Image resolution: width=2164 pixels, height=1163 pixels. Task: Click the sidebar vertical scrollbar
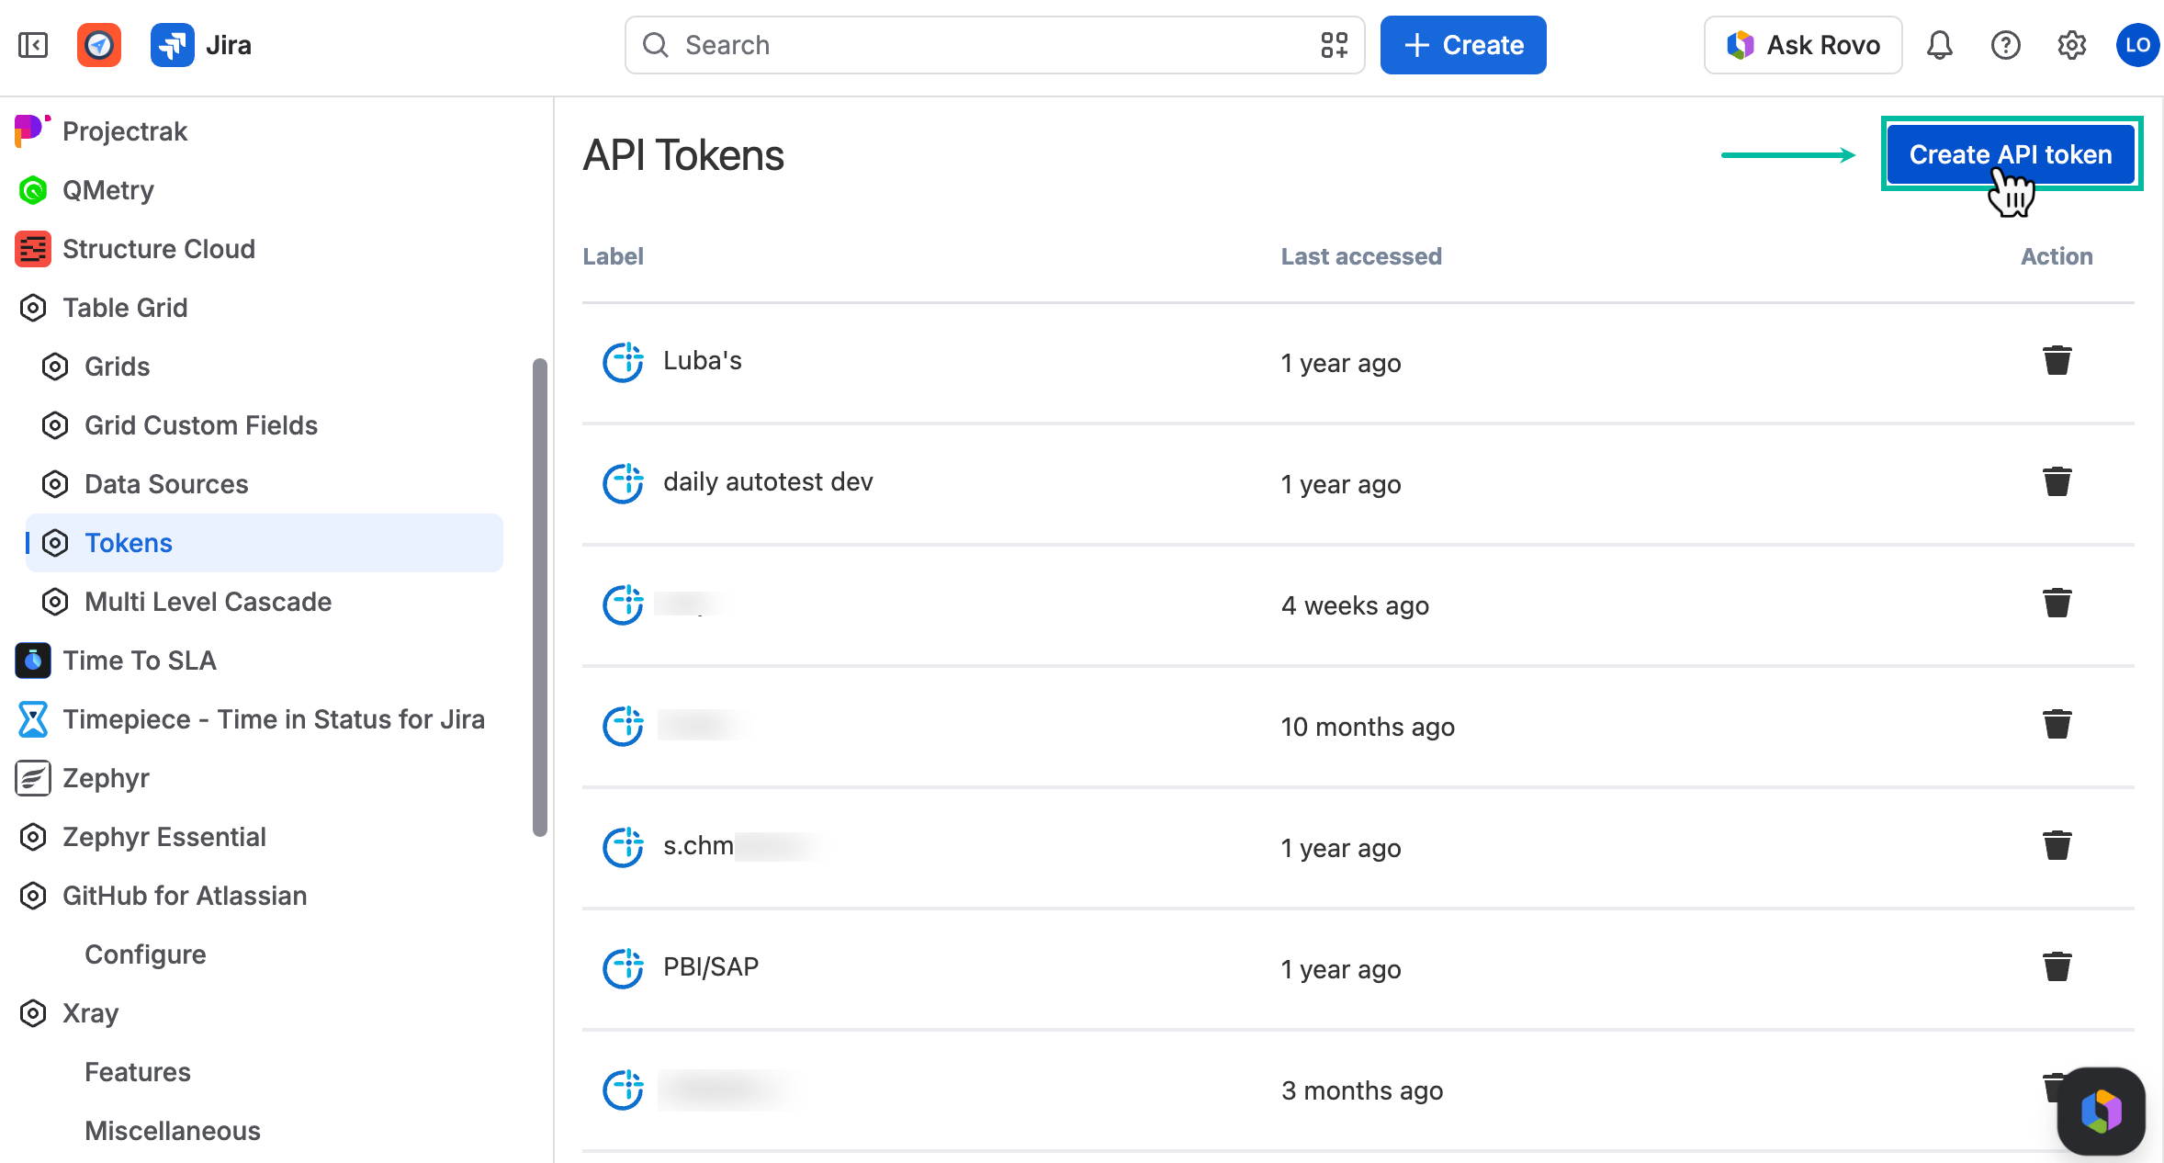click(x=540, y=597)
